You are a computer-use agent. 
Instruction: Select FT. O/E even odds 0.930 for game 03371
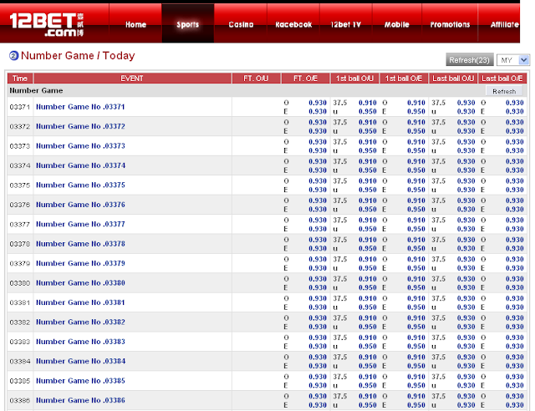(x=318, y=112)
